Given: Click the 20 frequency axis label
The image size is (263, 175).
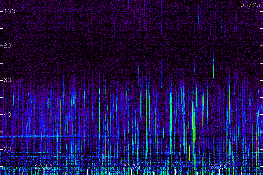Looking at the screenshot, I should 7,149.
